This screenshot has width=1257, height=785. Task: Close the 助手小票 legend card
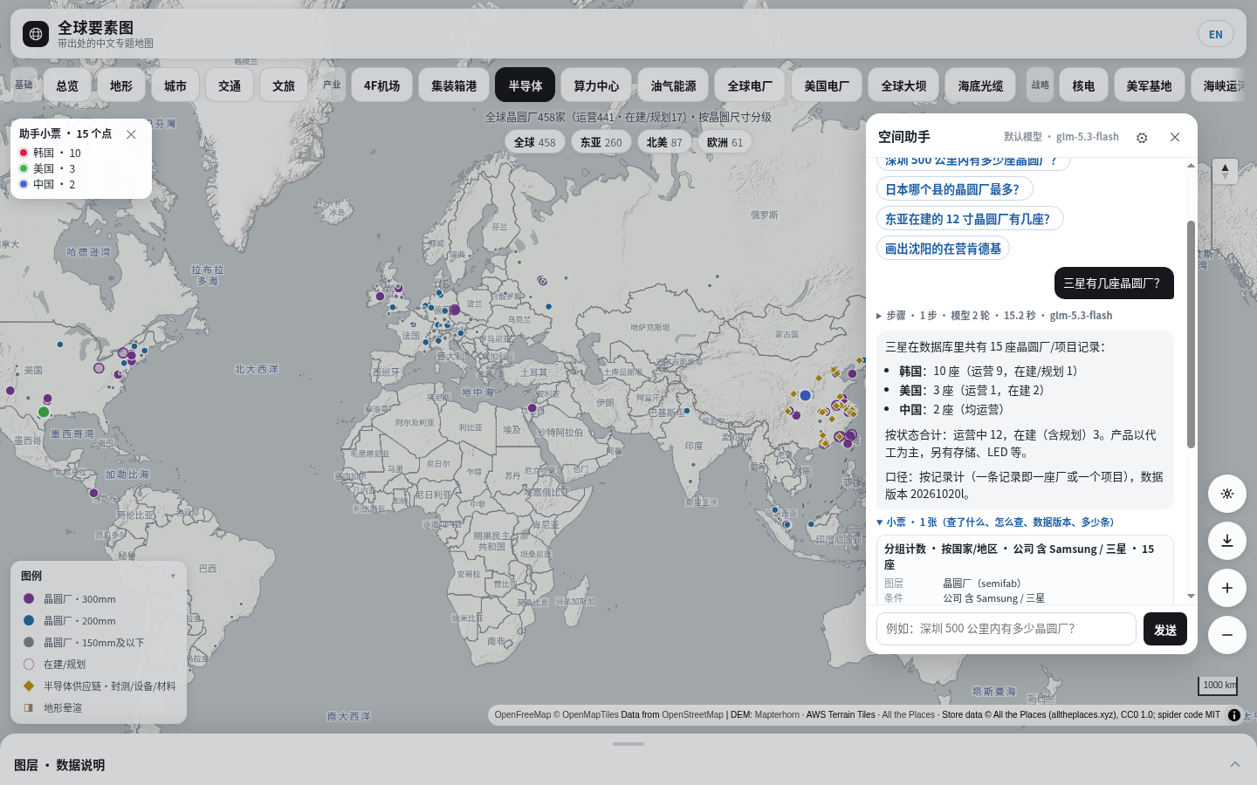[x=131, y=133]
